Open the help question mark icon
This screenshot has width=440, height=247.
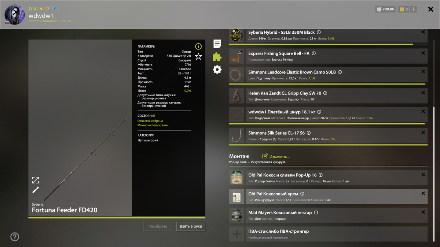(x=15, y=237)
